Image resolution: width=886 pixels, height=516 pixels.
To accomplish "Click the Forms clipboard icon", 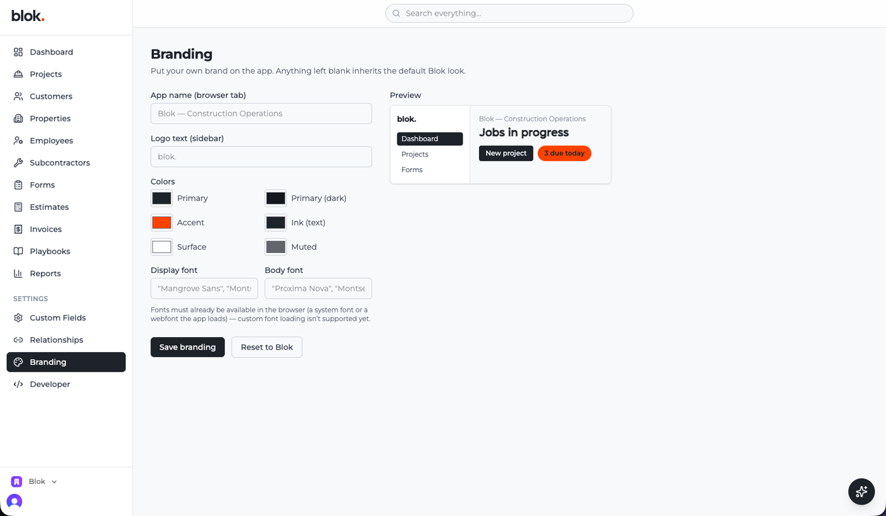I will pyautogui.click(x=18, y=185).
